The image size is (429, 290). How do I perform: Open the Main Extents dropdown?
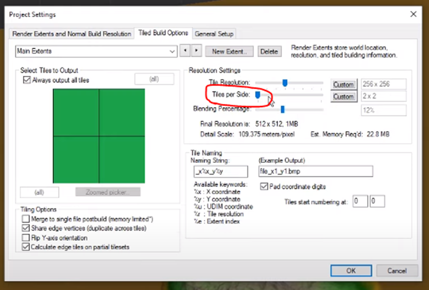point(96,51)
